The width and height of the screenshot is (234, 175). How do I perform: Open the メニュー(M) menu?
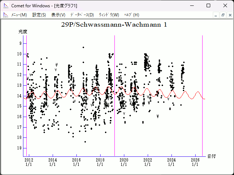pyautogui.click(x=19, y=15)
